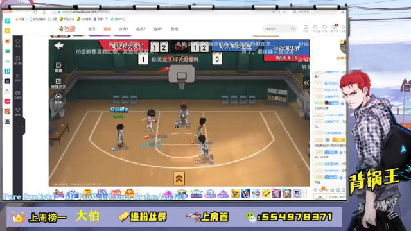Click the 暂停 pause button in game
The image size is (411, 231).
click(58, 99)
